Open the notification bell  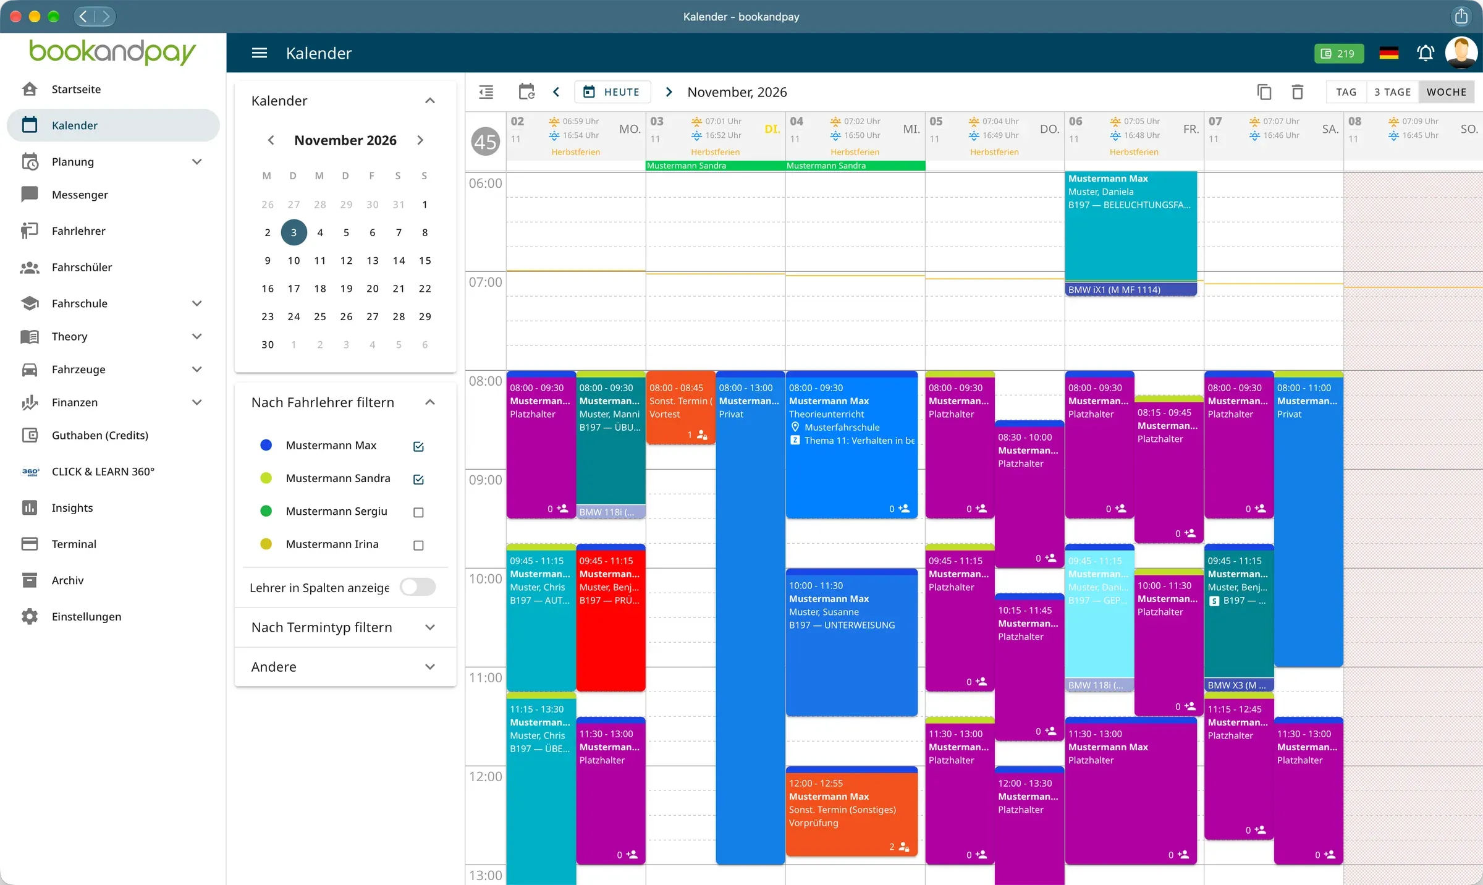[1425, 53]
